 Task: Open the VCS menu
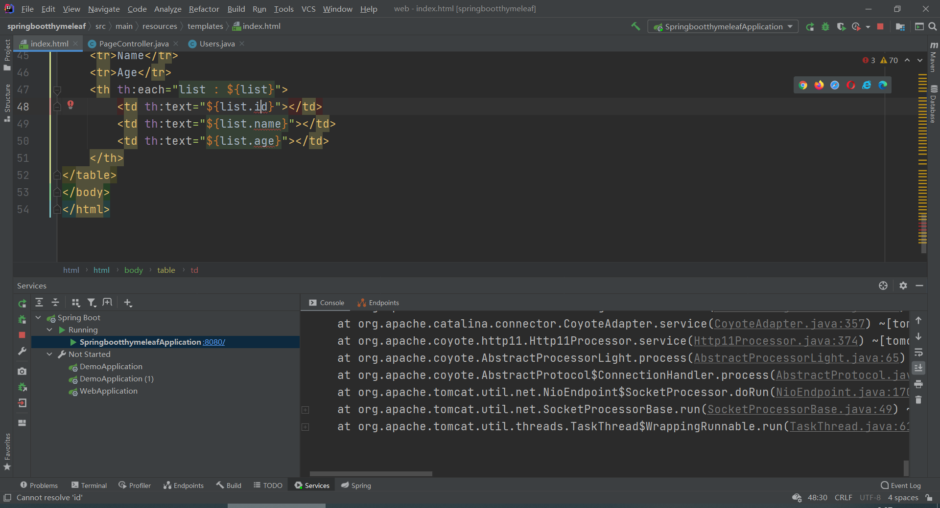pos(308,9)
